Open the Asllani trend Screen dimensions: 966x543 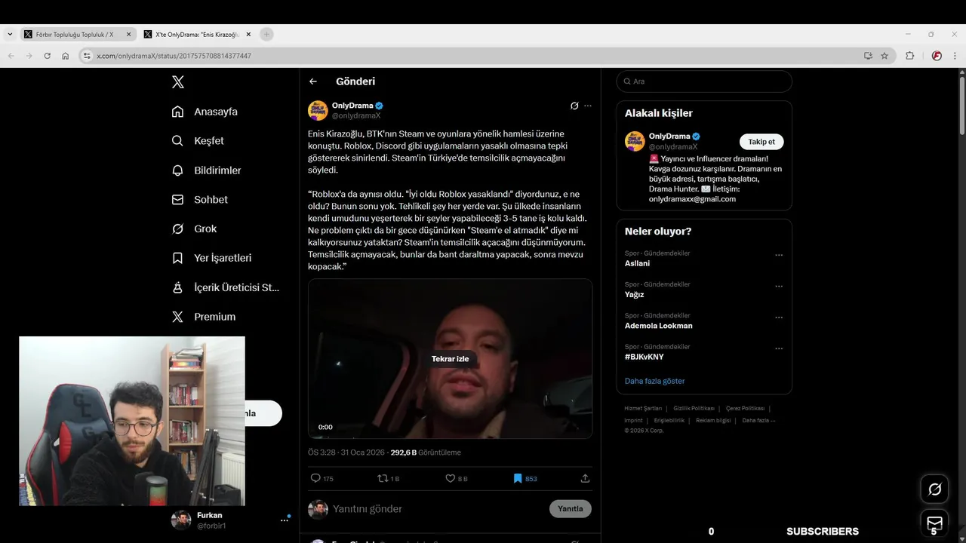637,263
